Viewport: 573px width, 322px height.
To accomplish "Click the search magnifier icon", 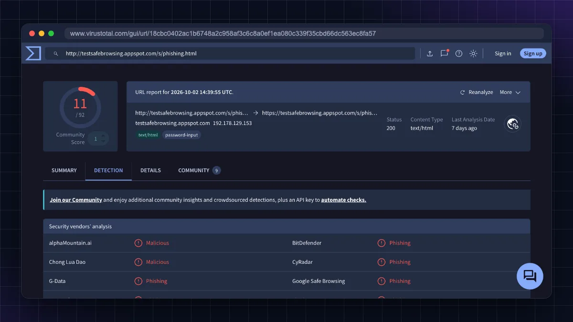I will point(56,54).
